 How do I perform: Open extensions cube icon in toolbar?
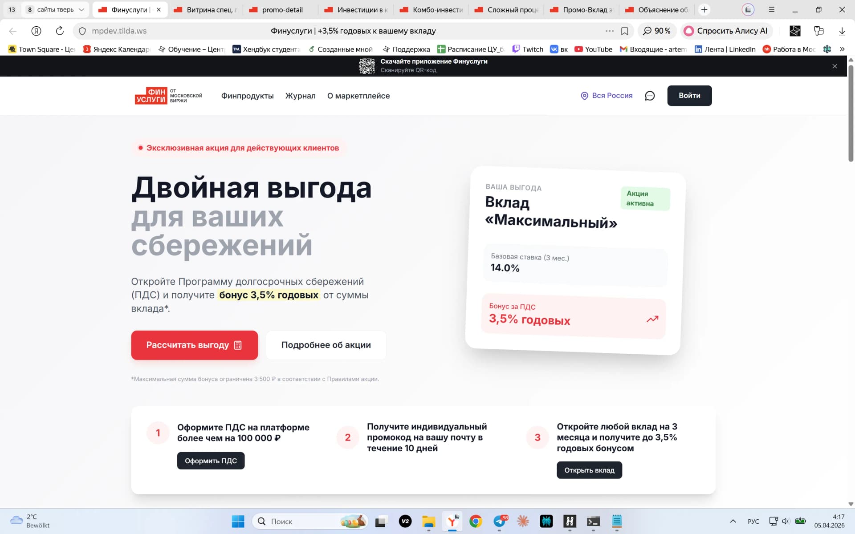point(795,31)
